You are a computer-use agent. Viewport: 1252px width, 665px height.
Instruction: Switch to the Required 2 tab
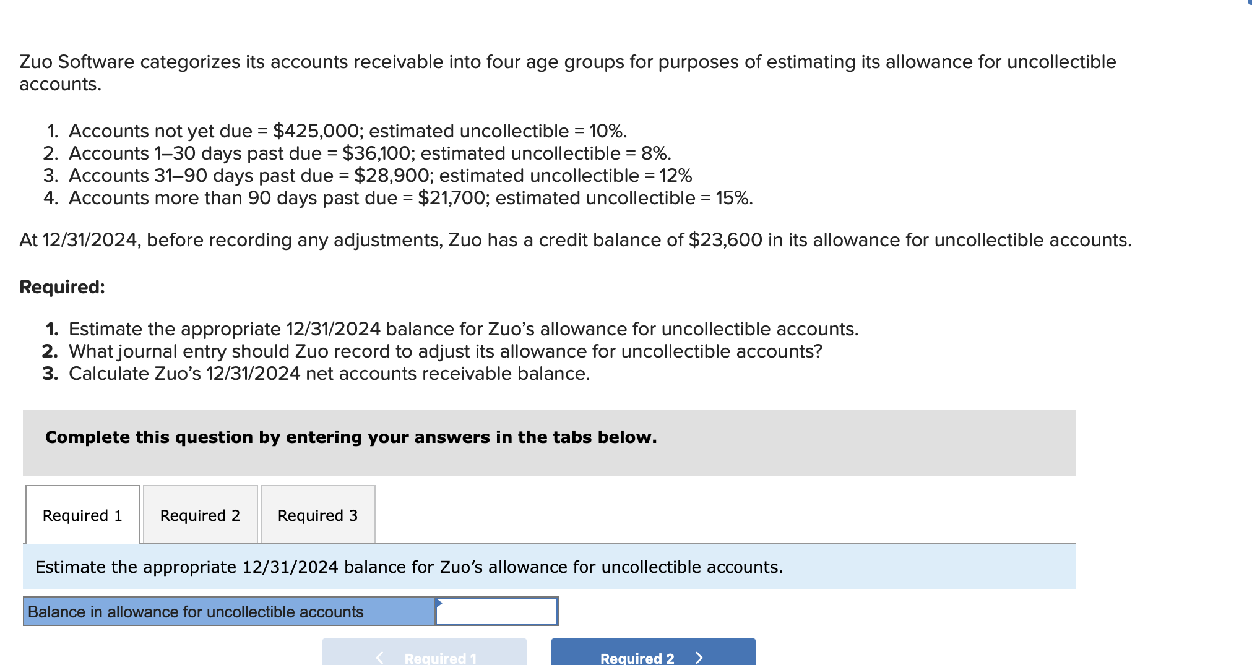tap(199, 515)
